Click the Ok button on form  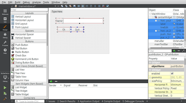pos(64,29)
